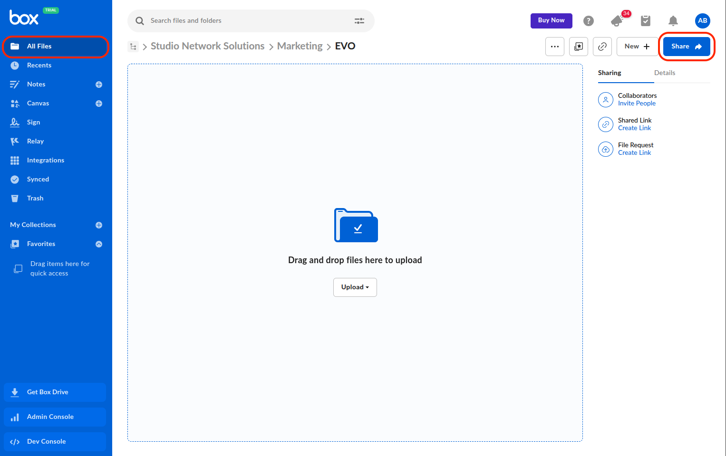
Task: Switch to the Details tab
Action: (x=665, y=73)
